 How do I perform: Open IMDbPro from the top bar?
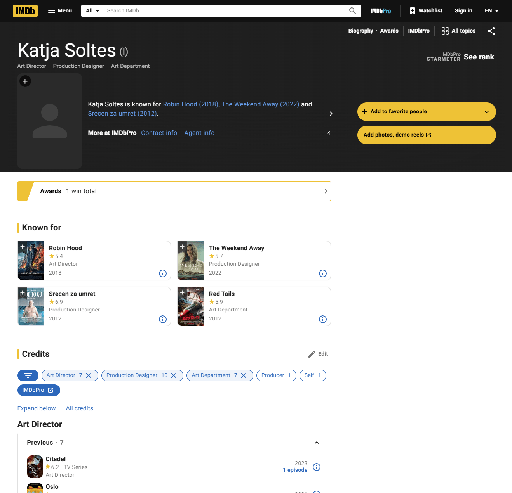(380, 11)
